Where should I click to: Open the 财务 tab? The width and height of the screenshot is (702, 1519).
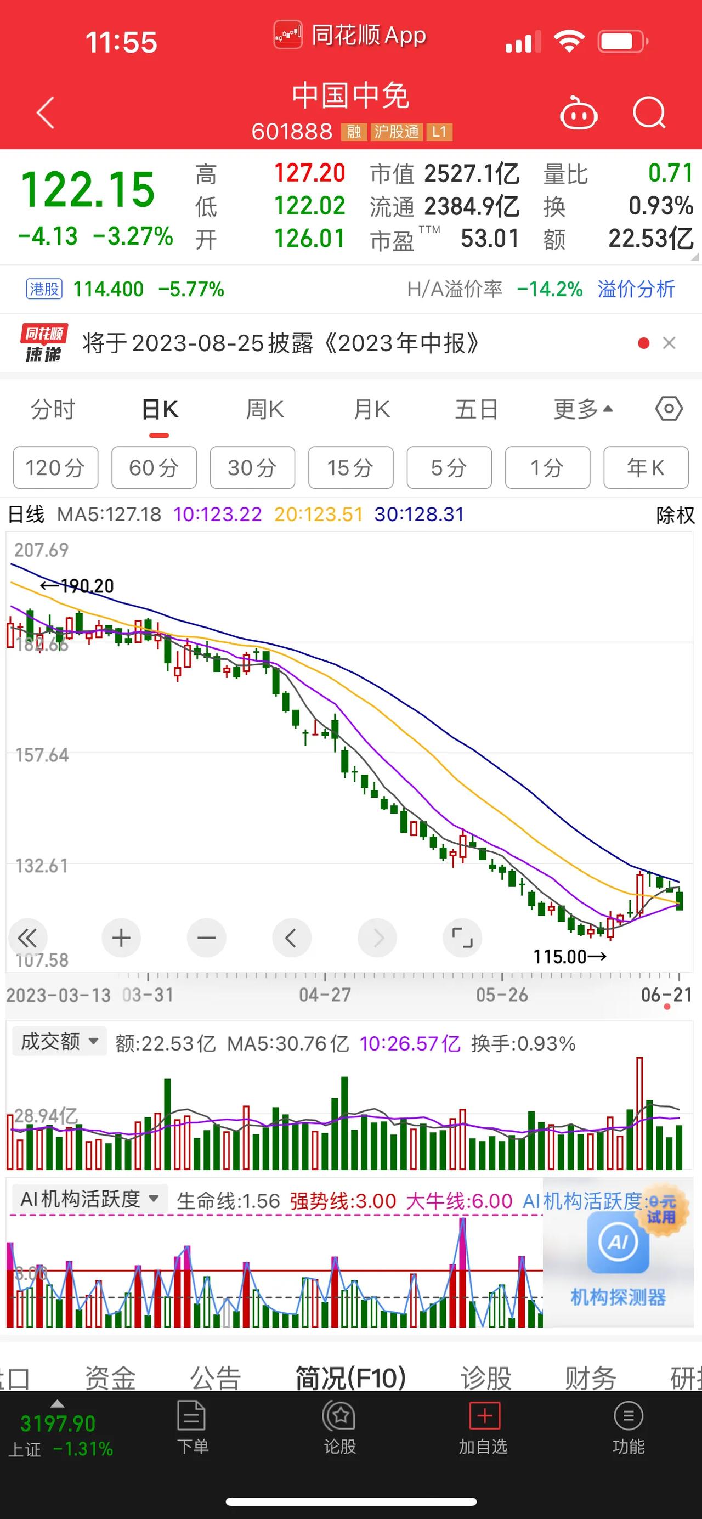(590, 1378)
